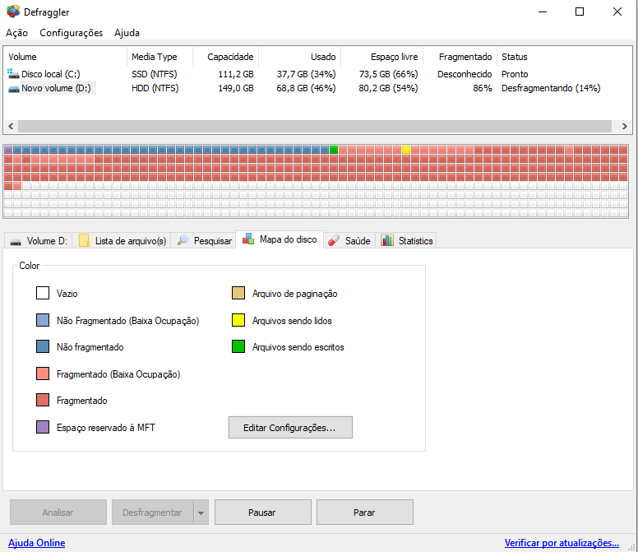The image size is (638, 552).
Task: Click the Vazio white color swatch
Action: pos(43,293)
